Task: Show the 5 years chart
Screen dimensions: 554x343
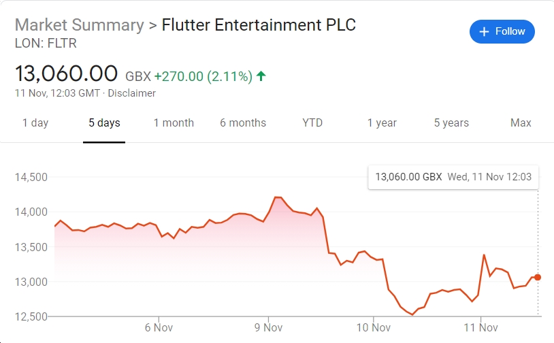Action: [x=451, y=123]
